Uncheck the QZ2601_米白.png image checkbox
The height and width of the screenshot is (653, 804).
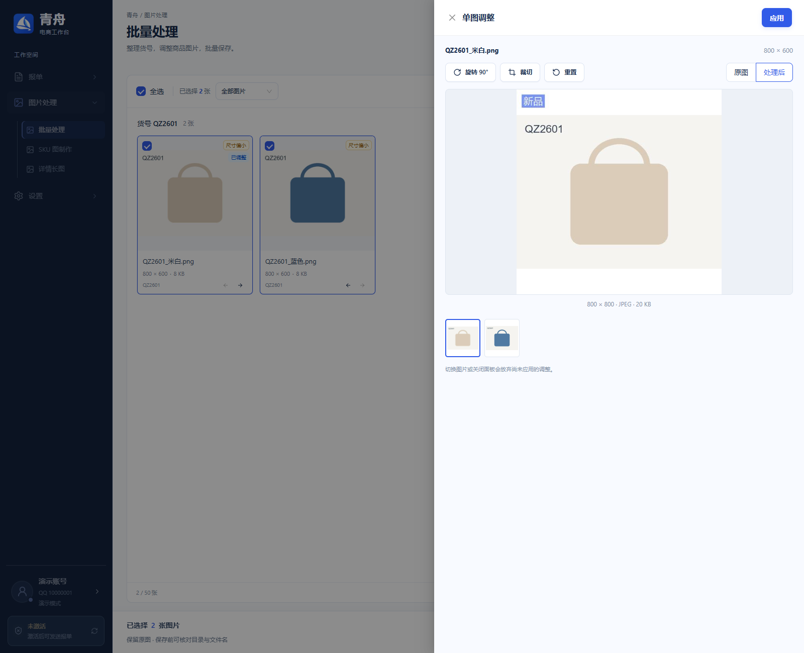(x=147, y=146)
